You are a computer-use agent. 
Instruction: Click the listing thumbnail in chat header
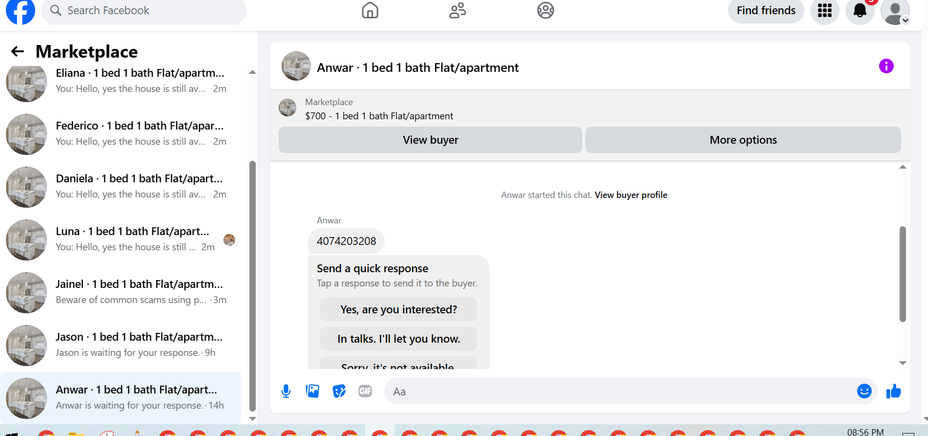click(296, 66)
